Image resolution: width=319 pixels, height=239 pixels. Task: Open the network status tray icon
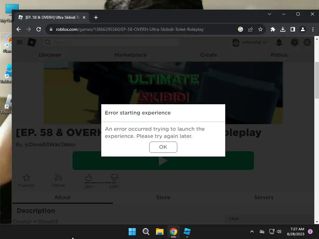272,232
